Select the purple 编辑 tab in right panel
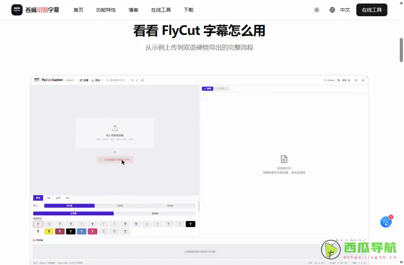 [x=207, y=88]
